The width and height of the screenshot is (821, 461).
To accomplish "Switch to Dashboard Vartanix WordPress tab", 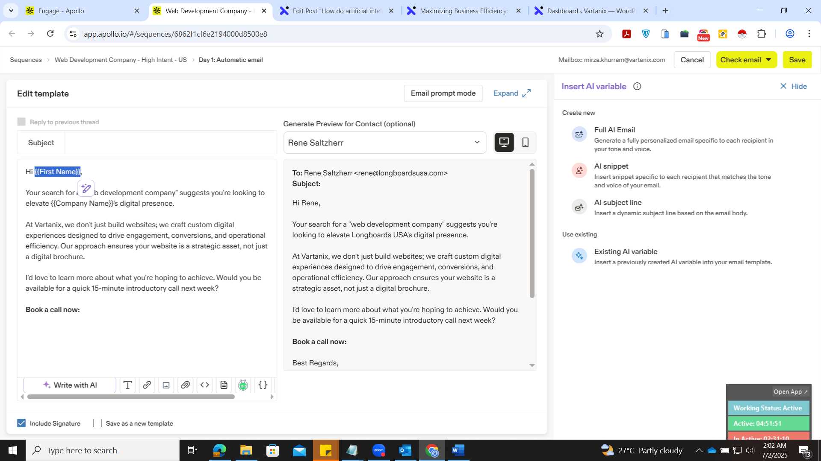I will click(591, 11).
